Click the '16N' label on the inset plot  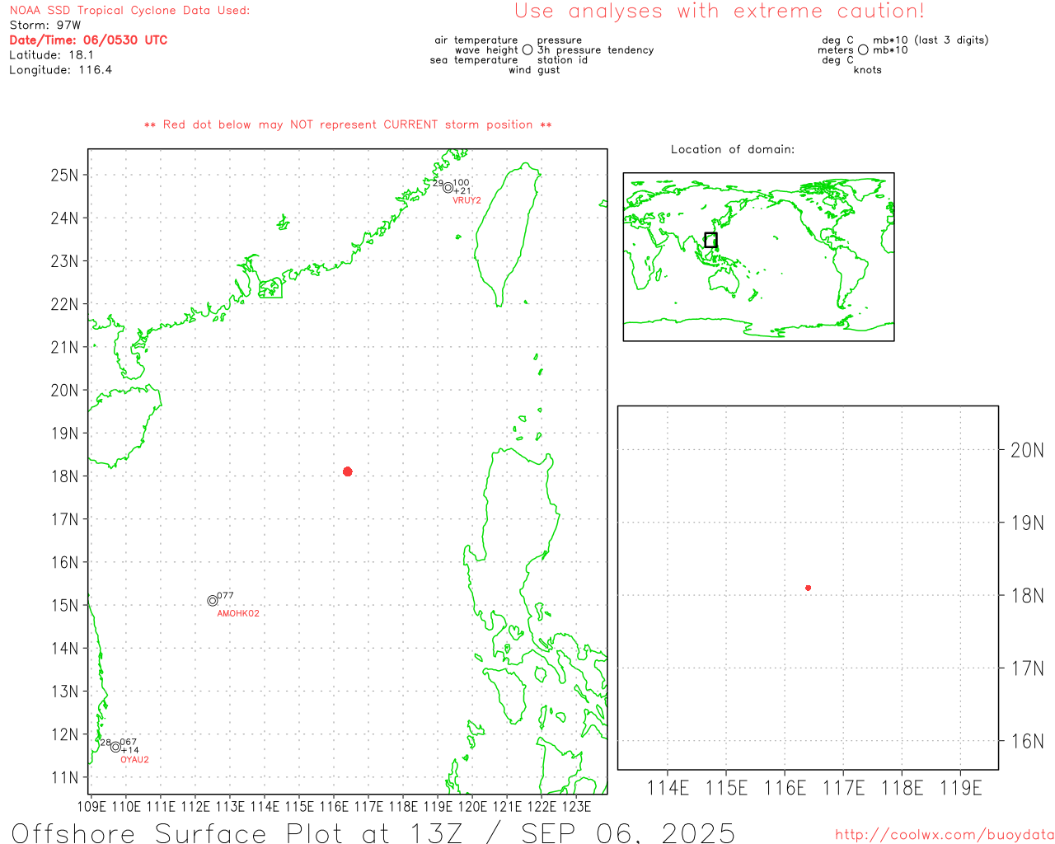point(1027,741)
